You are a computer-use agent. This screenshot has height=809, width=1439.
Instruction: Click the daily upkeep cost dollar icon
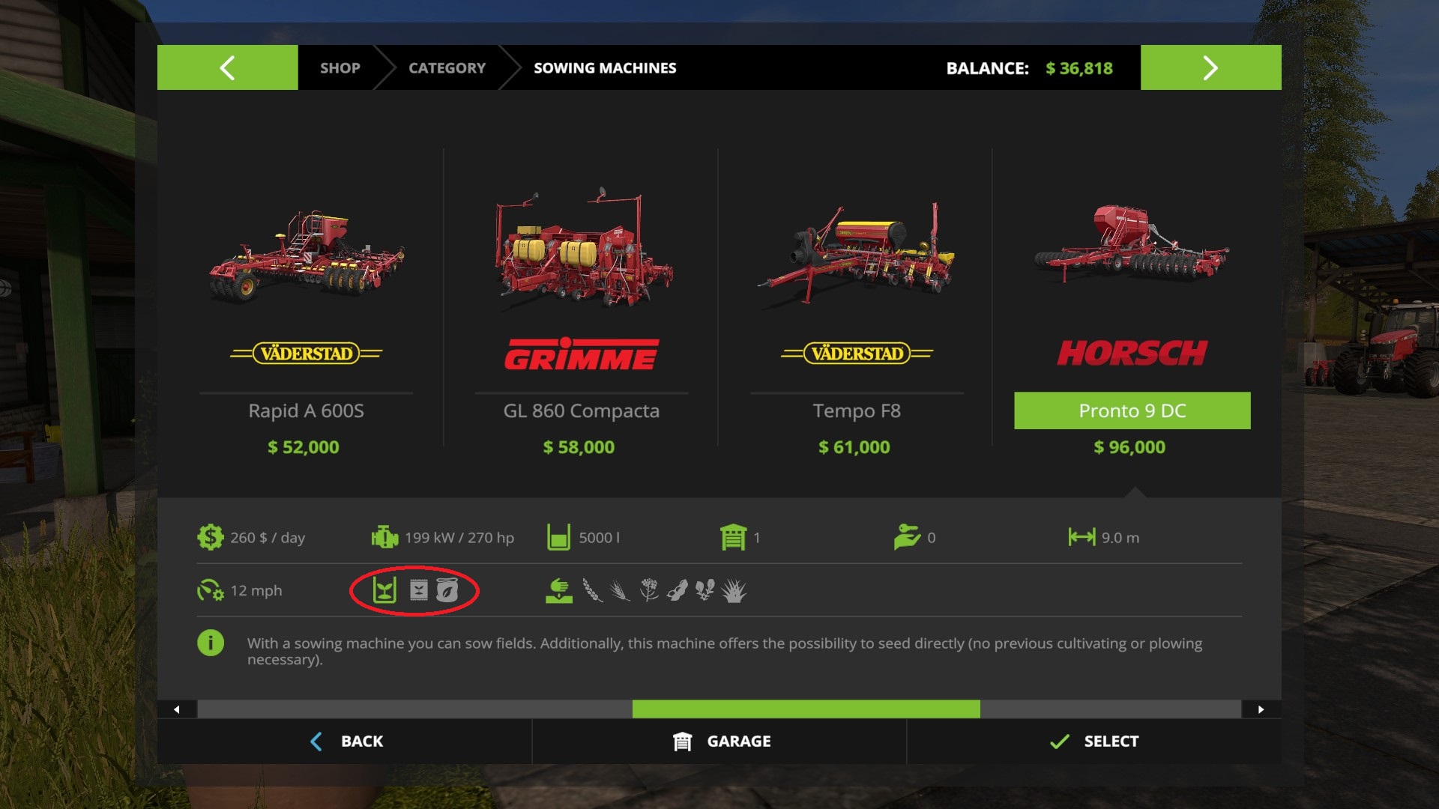click(x=211, y=537)
